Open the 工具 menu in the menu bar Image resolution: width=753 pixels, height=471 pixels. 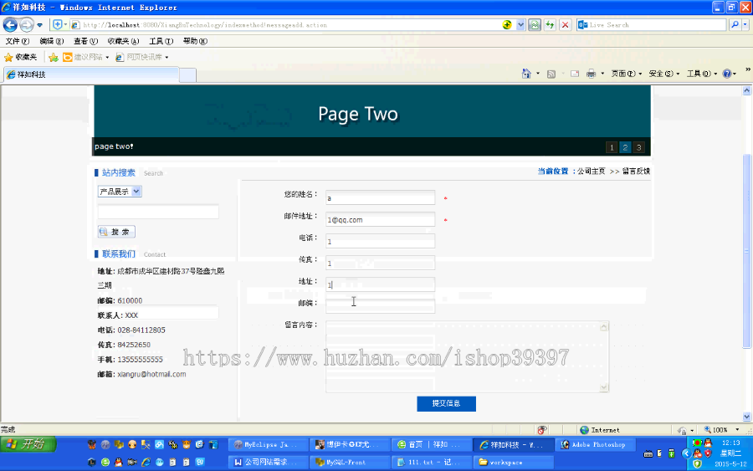tap(161, 41)
